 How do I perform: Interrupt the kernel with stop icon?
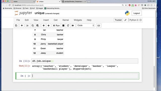[63, 26]
